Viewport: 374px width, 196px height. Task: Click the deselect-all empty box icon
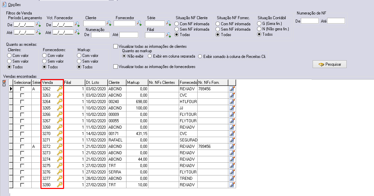[4, 85]
